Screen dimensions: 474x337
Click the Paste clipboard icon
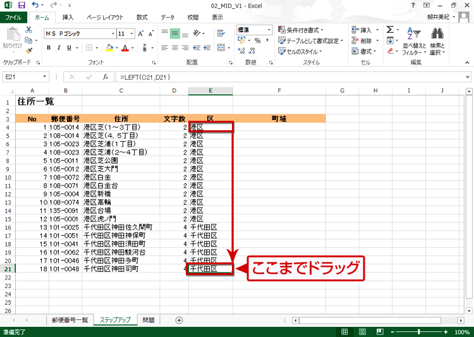pos(13,34)
